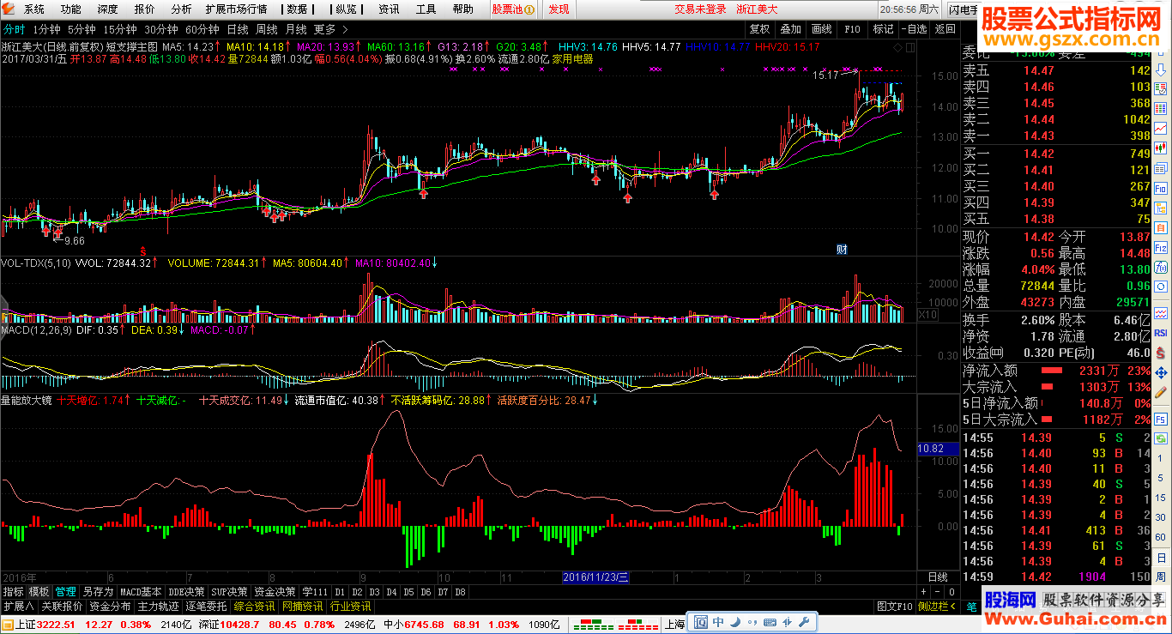
Task: Open the f(x) formula icon
Action: 1162,266
